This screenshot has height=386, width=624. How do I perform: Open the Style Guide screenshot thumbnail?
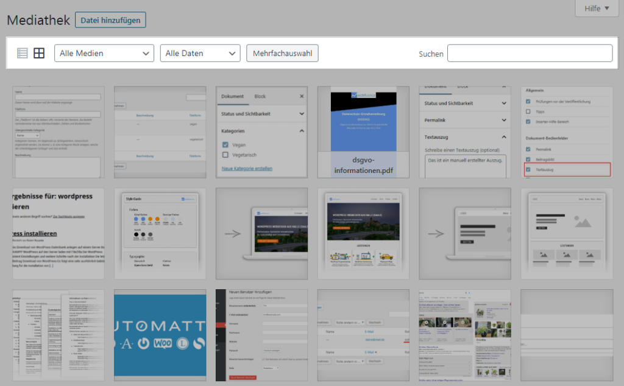[160, 234]
